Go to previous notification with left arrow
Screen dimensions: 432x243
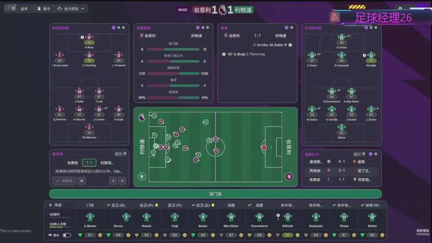(x=113, y=181)
